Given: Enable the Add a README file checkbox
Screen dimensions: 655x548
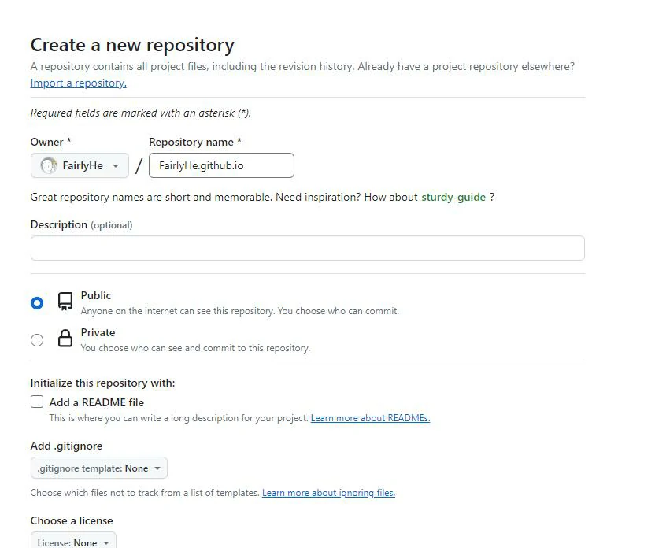Looking at the screenshot, I should pyautogui.click(x=37, y=402).
